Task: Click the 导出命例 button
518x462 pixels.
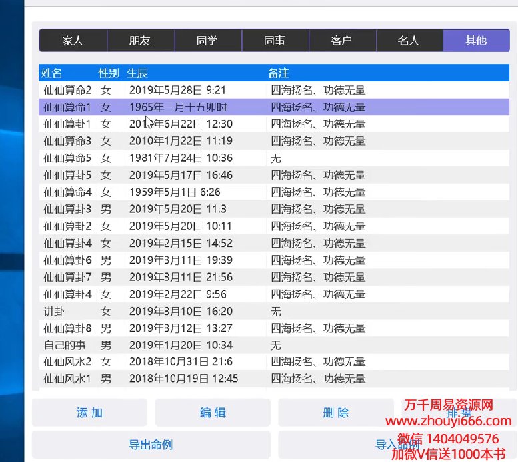Action: pyautogui.click(x=151, y=445)
